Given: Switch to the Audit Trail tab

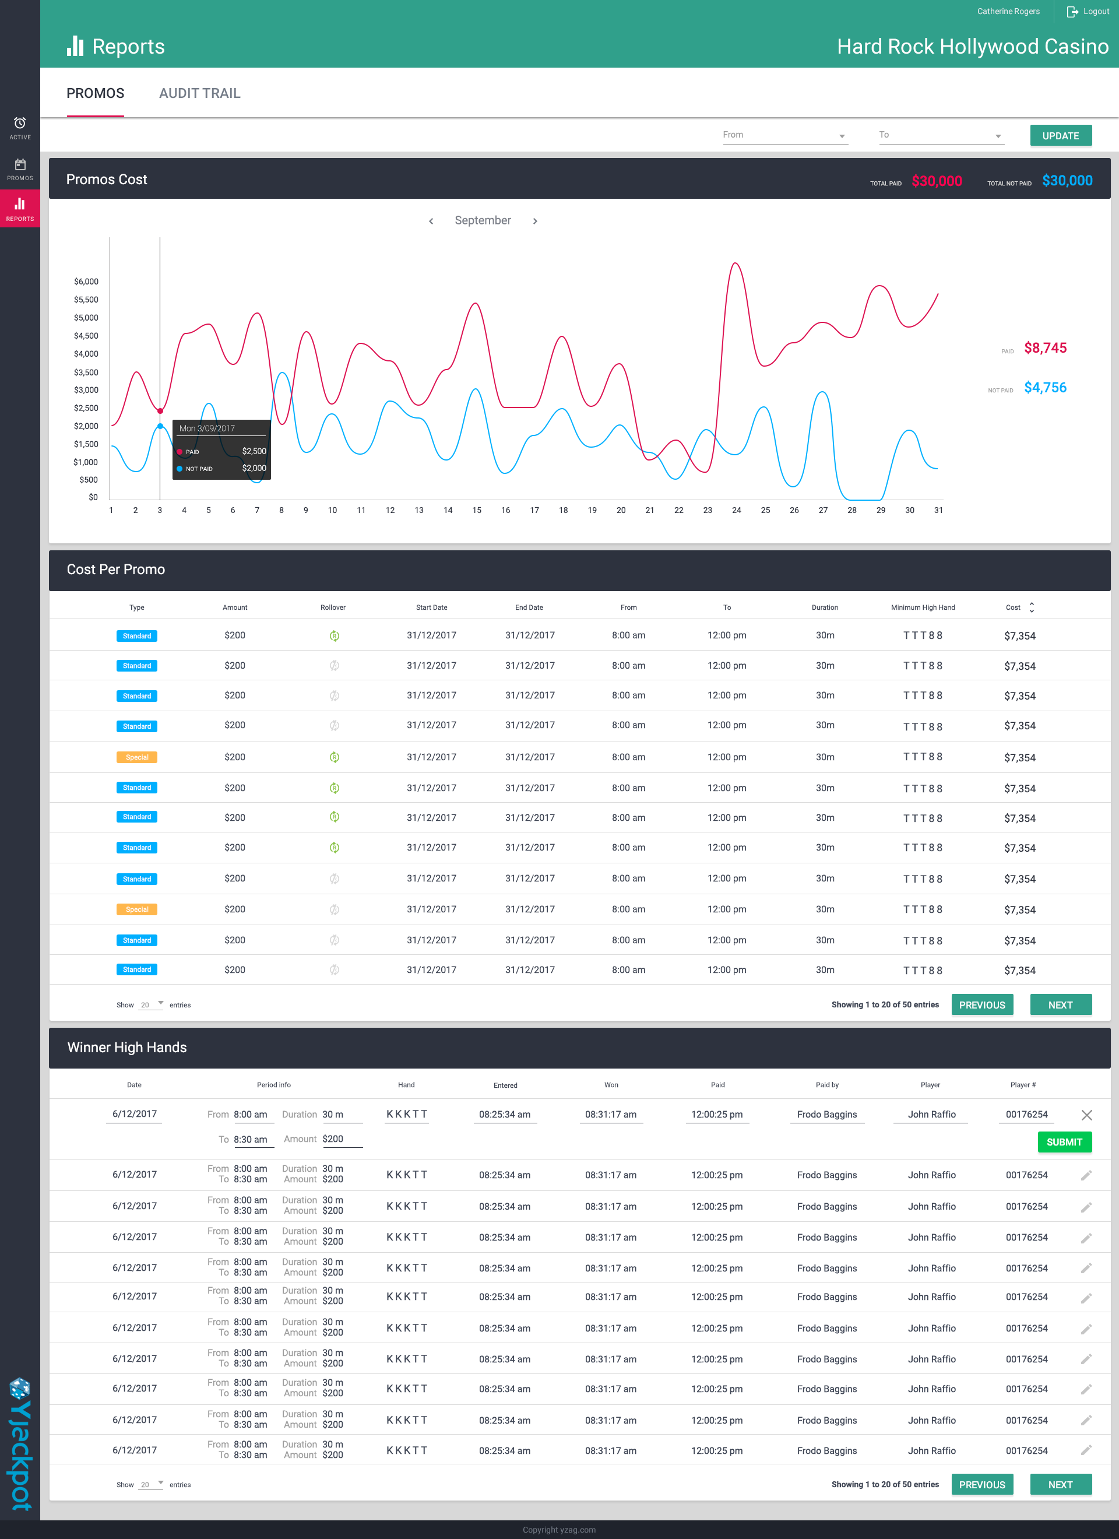Looking at the screenshot, I should (199, 94).
